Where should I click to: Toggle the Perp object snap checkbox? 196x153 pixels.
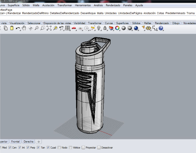click(x=28, y=148)
